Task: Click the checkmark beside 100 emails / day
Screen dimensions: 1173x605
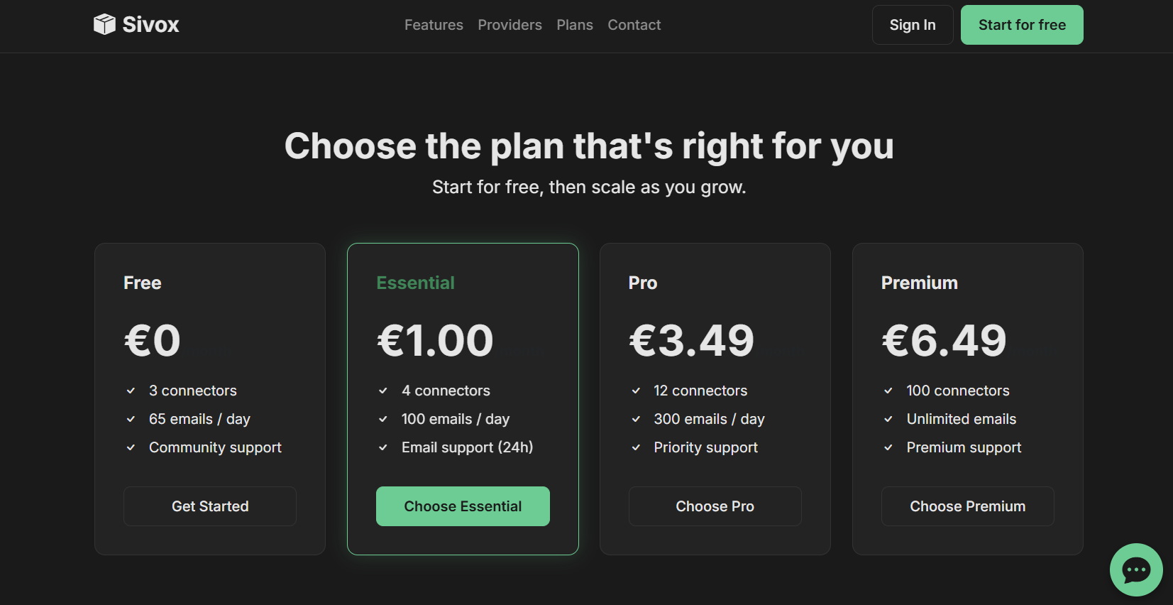Action: click(x=383, y=419)
